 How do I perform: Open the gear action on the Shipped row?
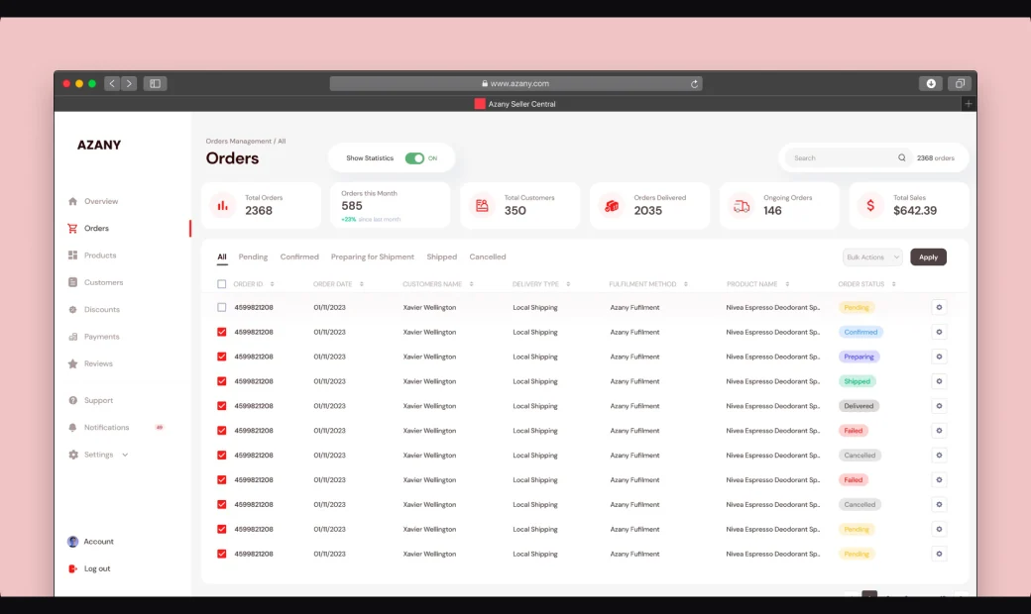(x=939, y=381)
